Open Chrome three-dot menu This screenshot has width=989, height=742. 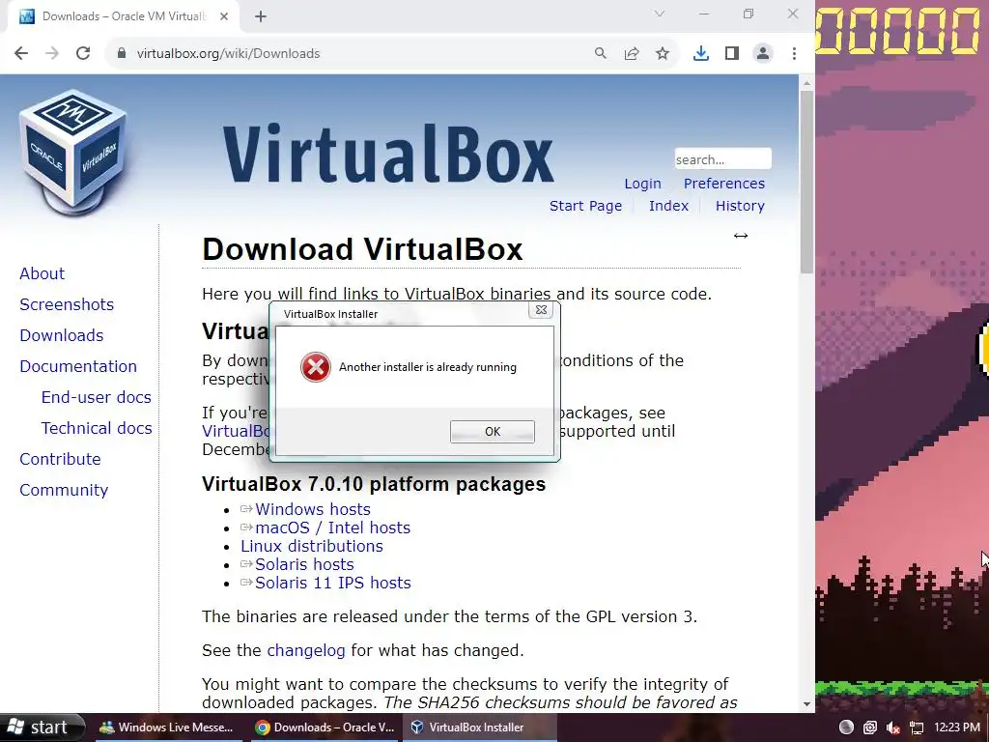point(794,54)
